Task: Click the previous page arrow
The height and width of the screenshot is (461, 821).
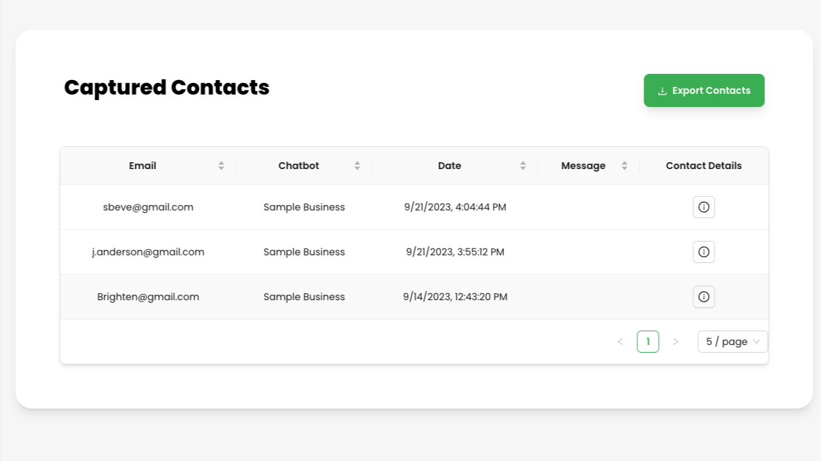Action: click(x=620, y=341)
